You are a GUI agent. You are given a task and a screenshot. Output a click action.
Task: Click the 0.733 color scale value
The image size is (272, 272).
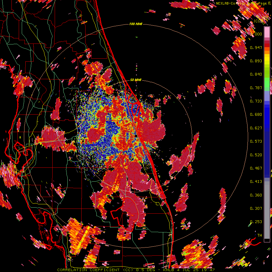click(256, 101)
